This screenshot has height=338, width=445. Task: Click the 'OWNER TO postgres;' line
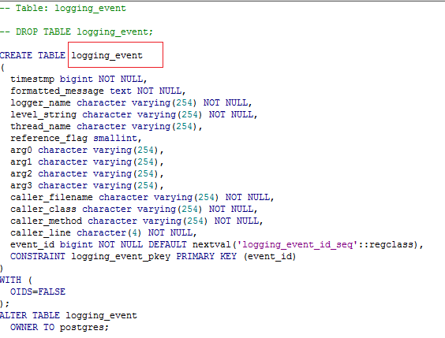pos(60,328)
